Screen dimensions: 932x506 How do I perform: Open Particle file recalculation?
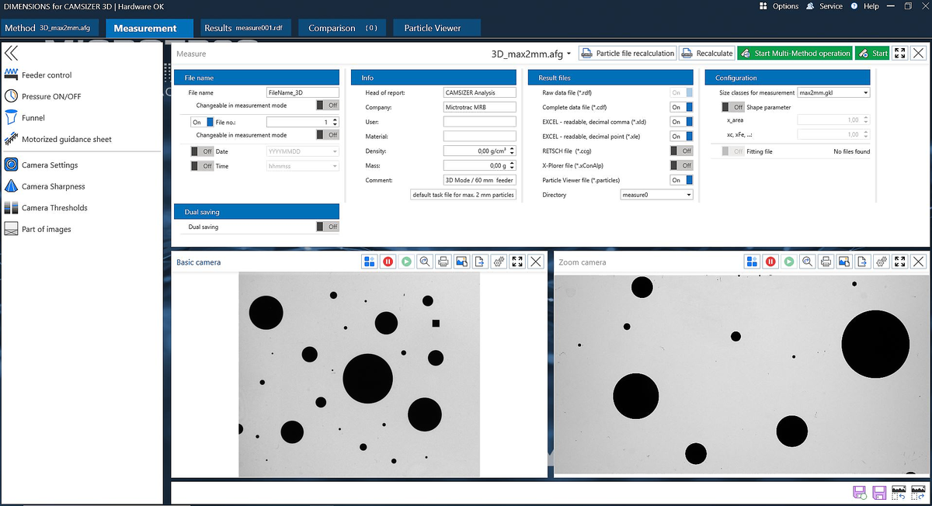(x=629, y=53)
